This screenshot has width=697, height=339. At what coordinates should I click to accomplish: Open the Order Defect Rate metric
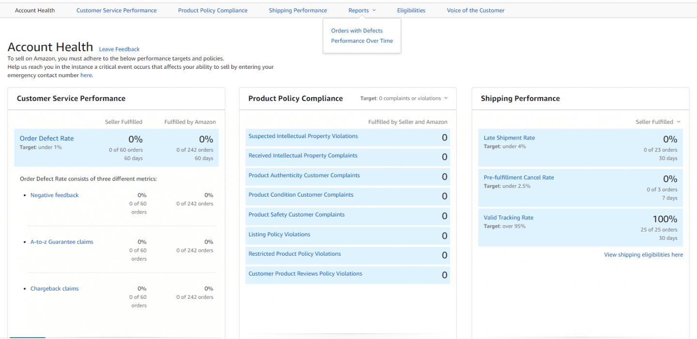click(x=46, y=139)
